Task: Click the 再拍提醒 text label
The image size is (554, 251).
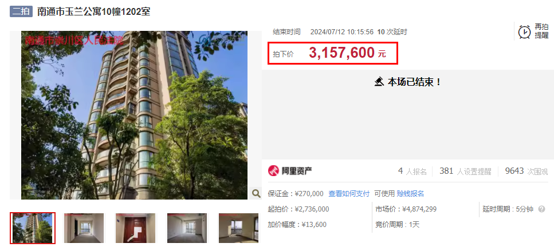Action: pos(541,31)
